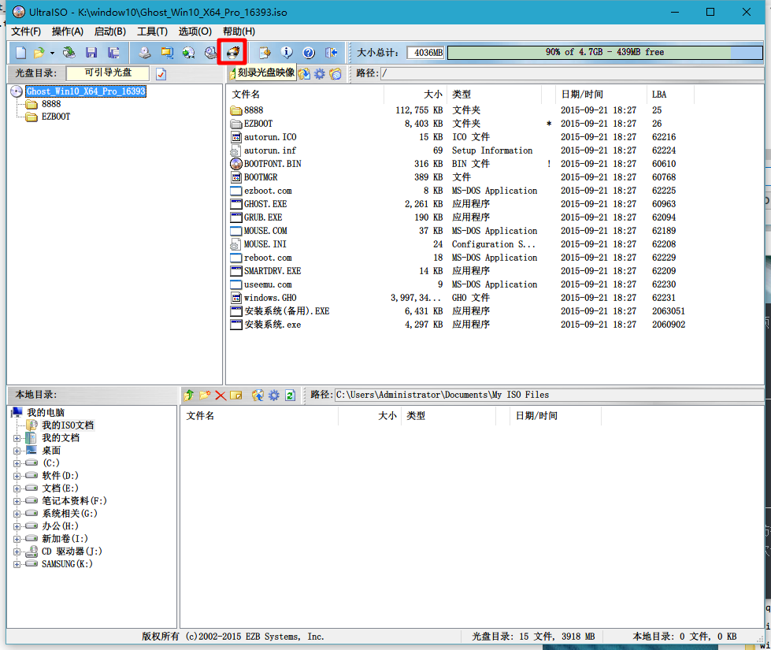Click the refresh icon in the local toolbar
Screen dimensions: 771x650
point(290,395)
